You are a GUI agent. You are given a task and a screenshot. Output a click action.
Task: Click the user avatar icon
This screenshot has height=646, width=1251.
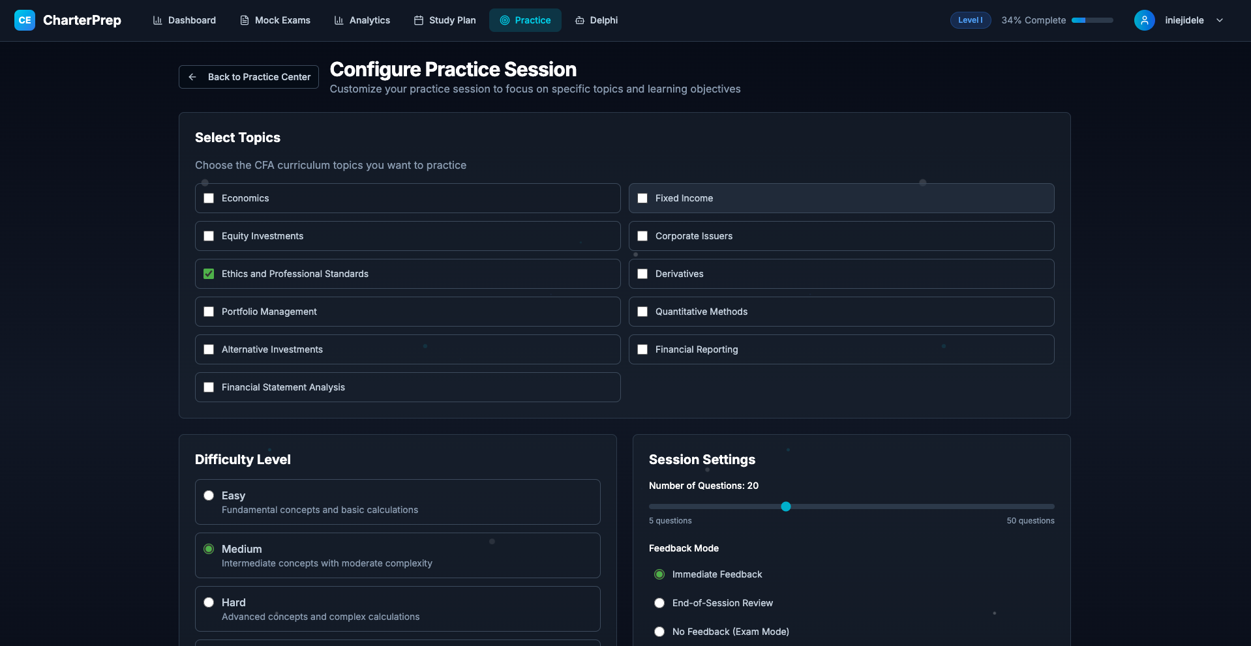point(1144,20)
